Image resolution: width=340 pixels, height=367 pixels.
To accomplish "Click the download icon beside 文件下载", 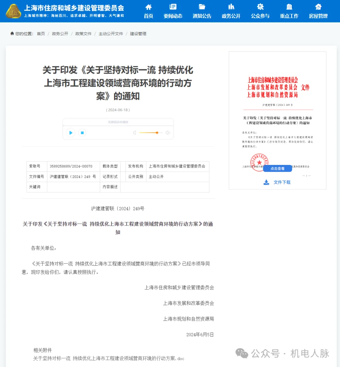I will (266, 182).
